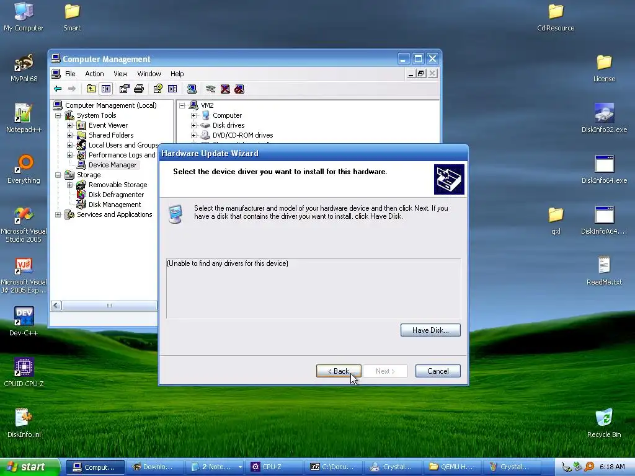Select the Dev-C++ desktop icon
Image resolution: width=635 pixels, height=476 pixels.
(x=24, y=322)
